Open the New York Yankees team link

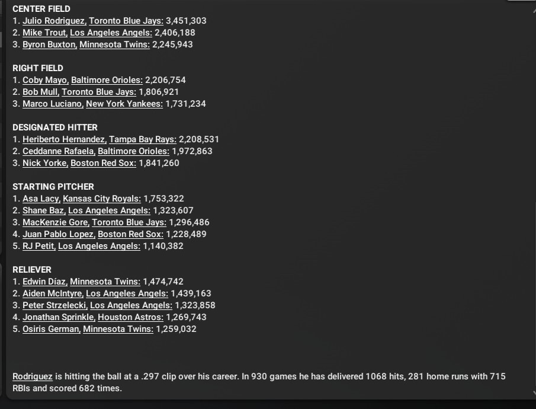coord(124,104)
